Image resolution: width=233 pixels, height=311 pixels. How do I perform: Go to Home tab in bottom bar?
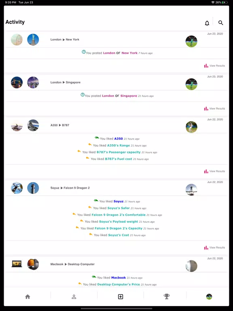[28, 296]
